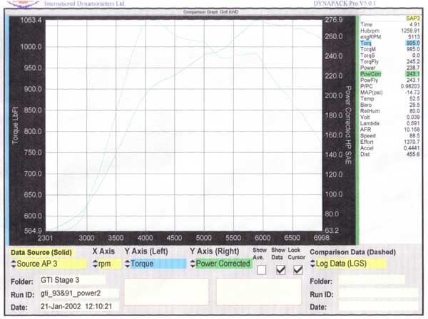428x319 pixels.
Task: Click the P/PC value 0.98203
Action: tap(410, 86)
